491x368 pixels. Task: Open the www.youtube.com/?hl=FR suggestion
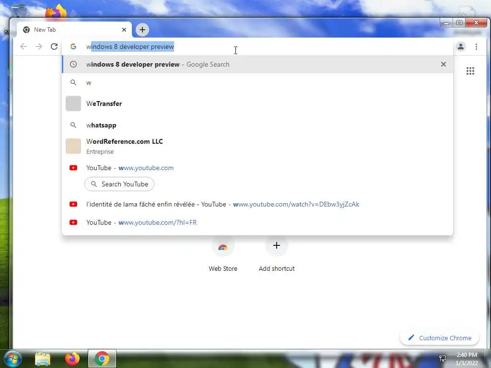tap(257, 222)
